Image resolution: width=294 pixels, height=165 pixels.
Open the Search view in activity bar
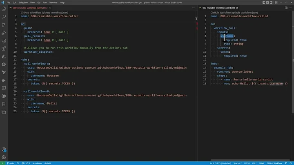pyautogui.click(x=4, y=17)
